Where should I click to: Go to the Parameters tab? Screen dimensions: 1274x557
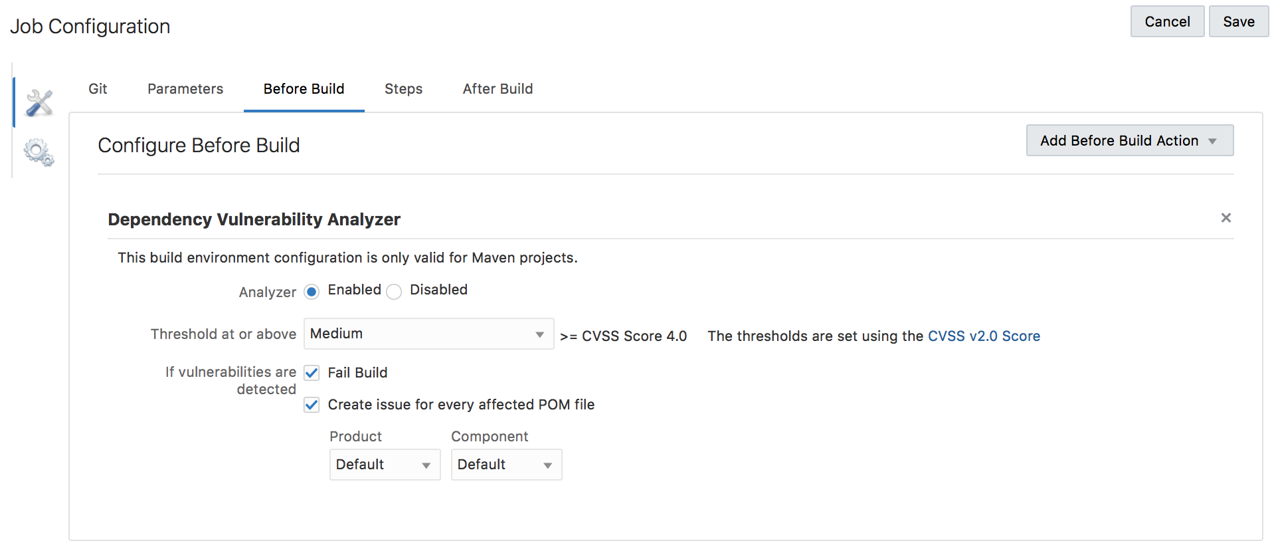coord(185,89)
